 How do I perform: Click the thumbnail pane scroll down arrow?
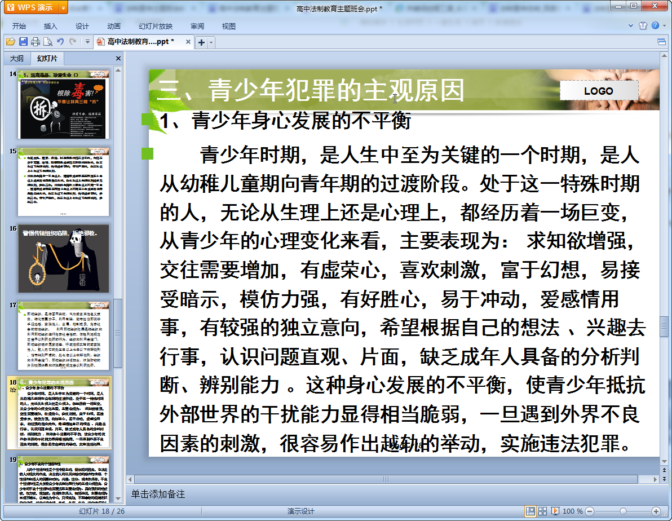pyautogui.click(x=118, y=498)
